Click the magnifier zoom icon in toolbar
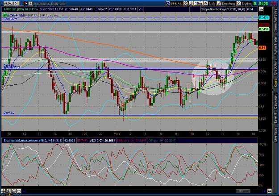Viewport: 279px width, 196px height. 191,4
